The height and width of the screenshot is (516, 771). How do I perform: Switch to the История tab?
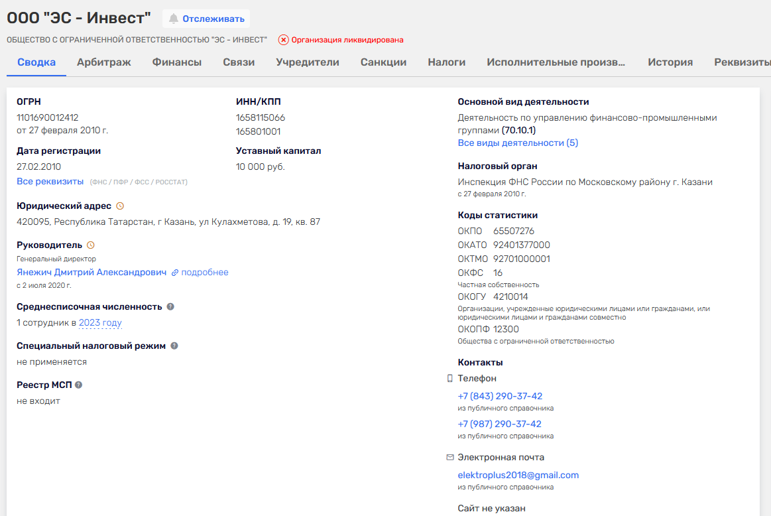click(670, 62)
